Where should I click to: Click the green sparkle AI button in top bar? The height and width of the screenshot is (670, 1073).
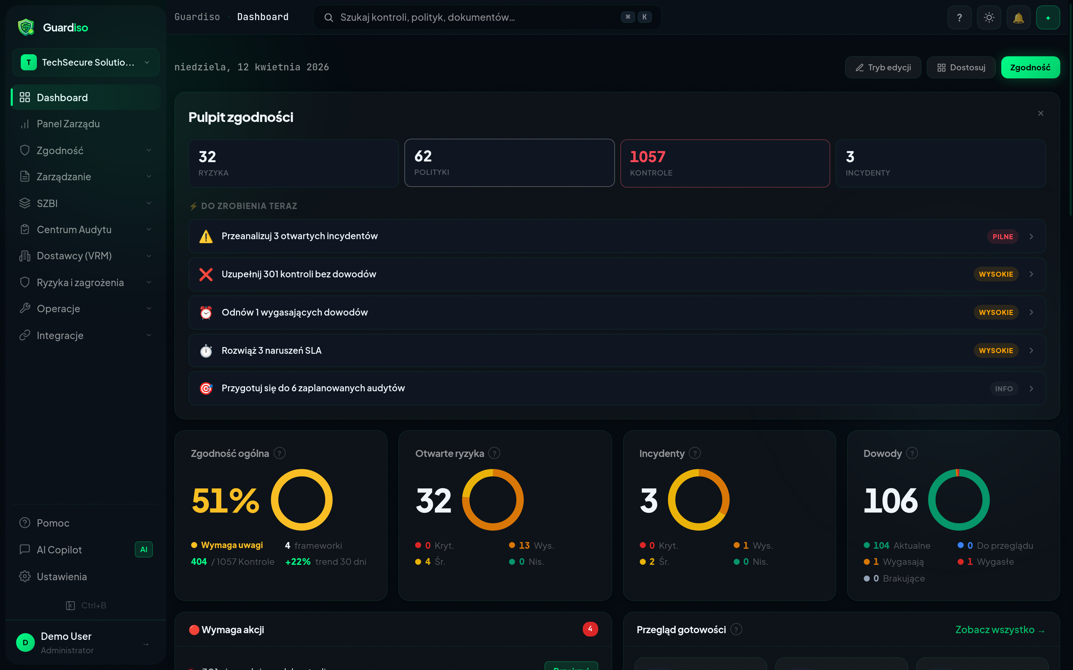(x=1048, y=18)
